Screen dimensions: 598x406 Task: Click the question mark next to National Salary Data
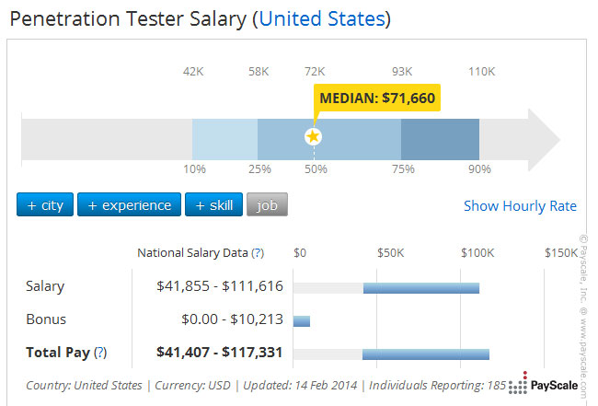258,252
